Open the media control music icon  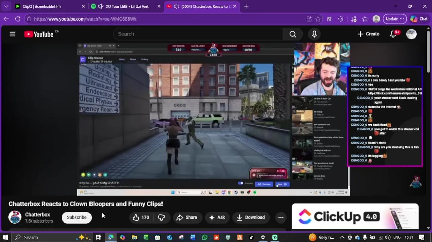tap(354, 19)
